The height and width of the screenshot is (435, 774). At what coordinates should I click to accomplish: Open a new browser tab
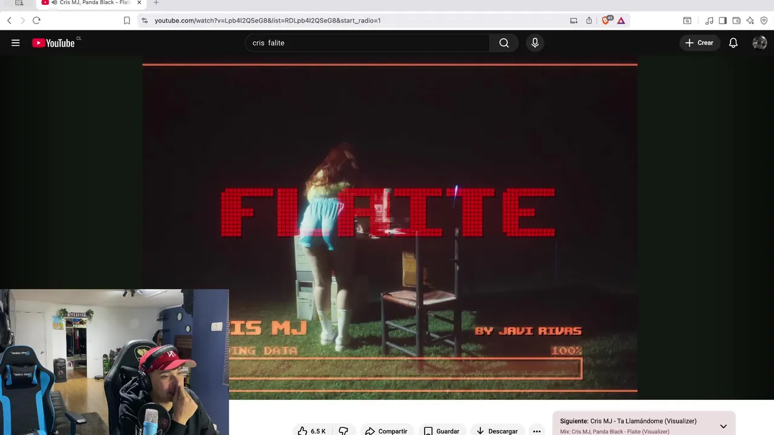[156, 2]
